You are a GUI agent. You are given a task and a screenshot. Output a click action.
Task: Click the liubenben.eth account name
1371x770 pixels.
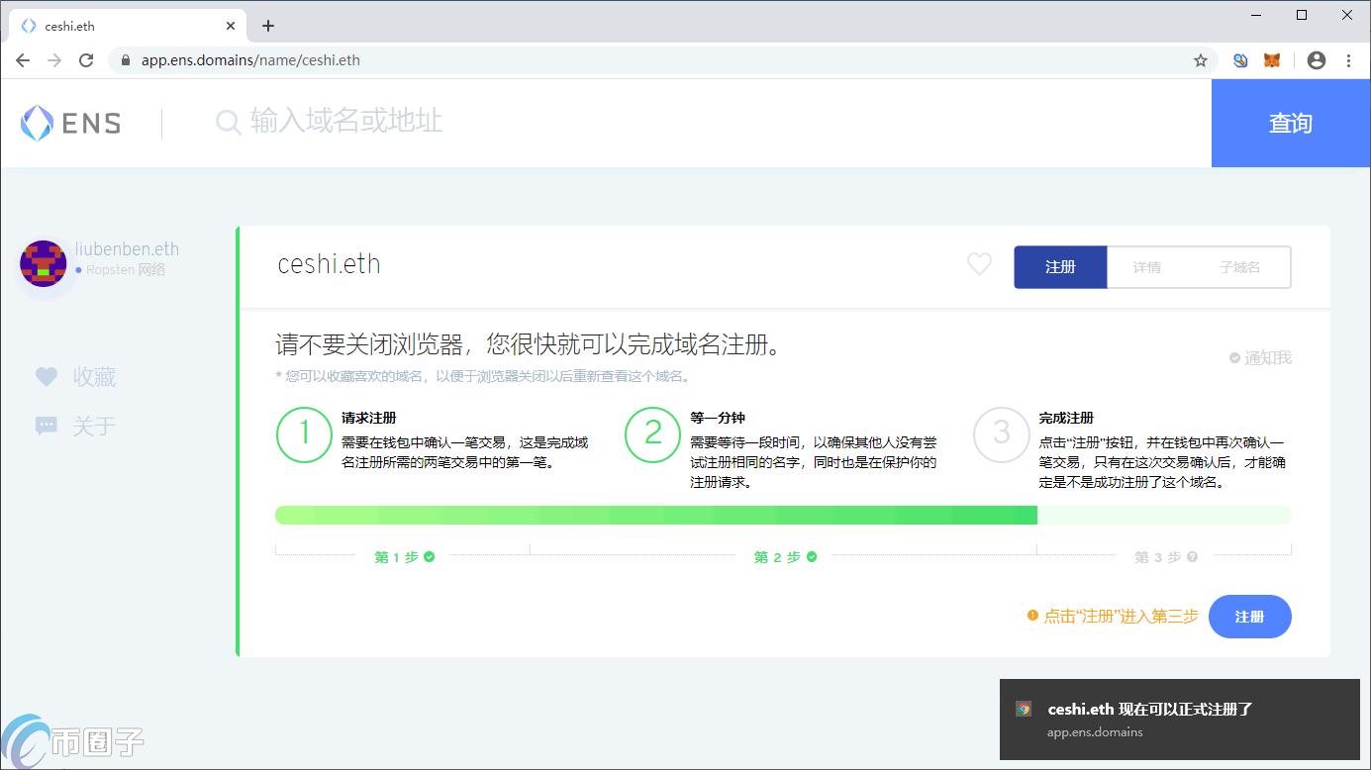point(127,249)
